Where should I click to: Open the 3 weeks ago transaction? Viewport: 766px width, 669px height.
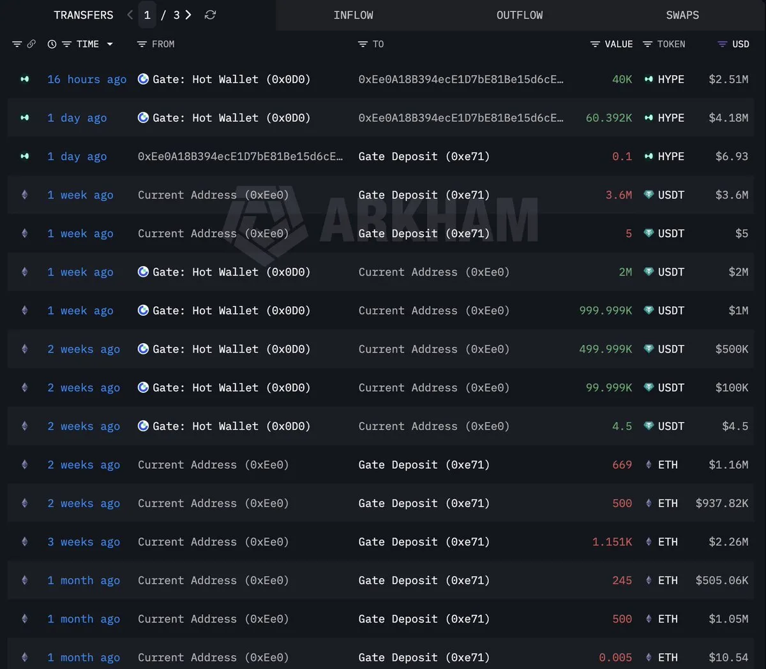pos(84,542)
